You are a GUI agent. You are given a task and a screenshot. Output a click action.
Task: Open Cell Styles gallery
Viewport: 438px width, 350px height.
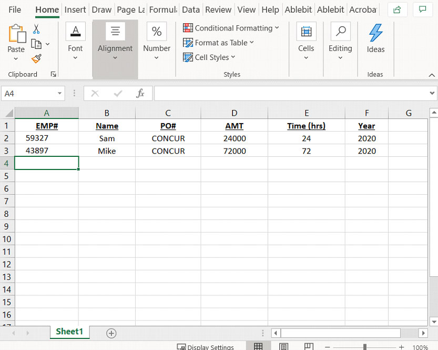point(209,57)
